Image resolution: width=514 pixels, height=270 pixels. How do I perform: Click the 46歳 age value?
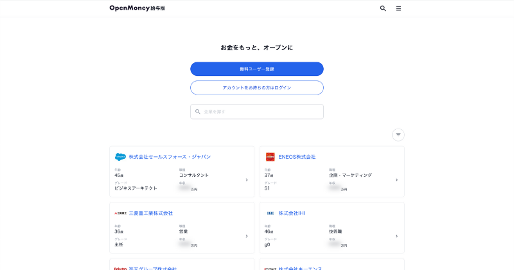point(269,231)
